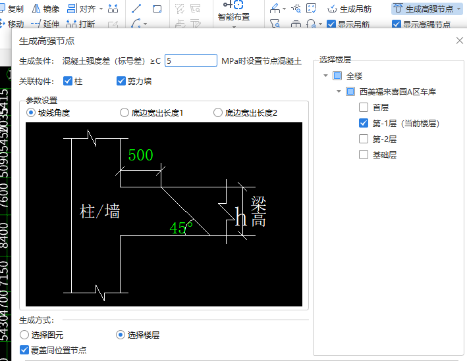Click the 柱/墙 label in the diagram
This screenshot has width=467, height=361.
coord(99,212)
